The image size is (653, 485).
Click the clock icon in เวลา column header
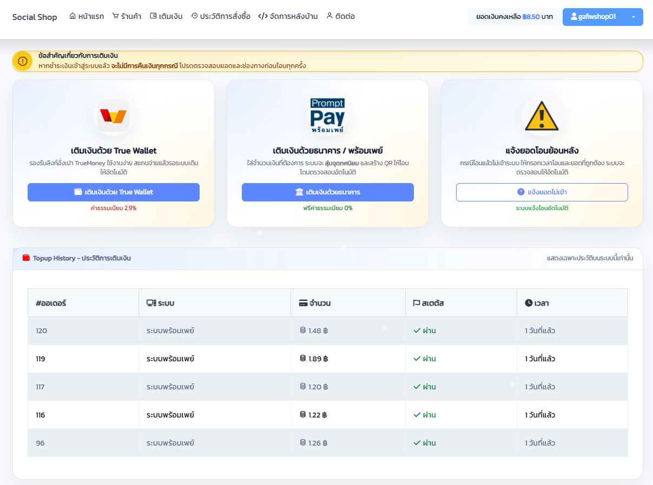tap(529, 303)
